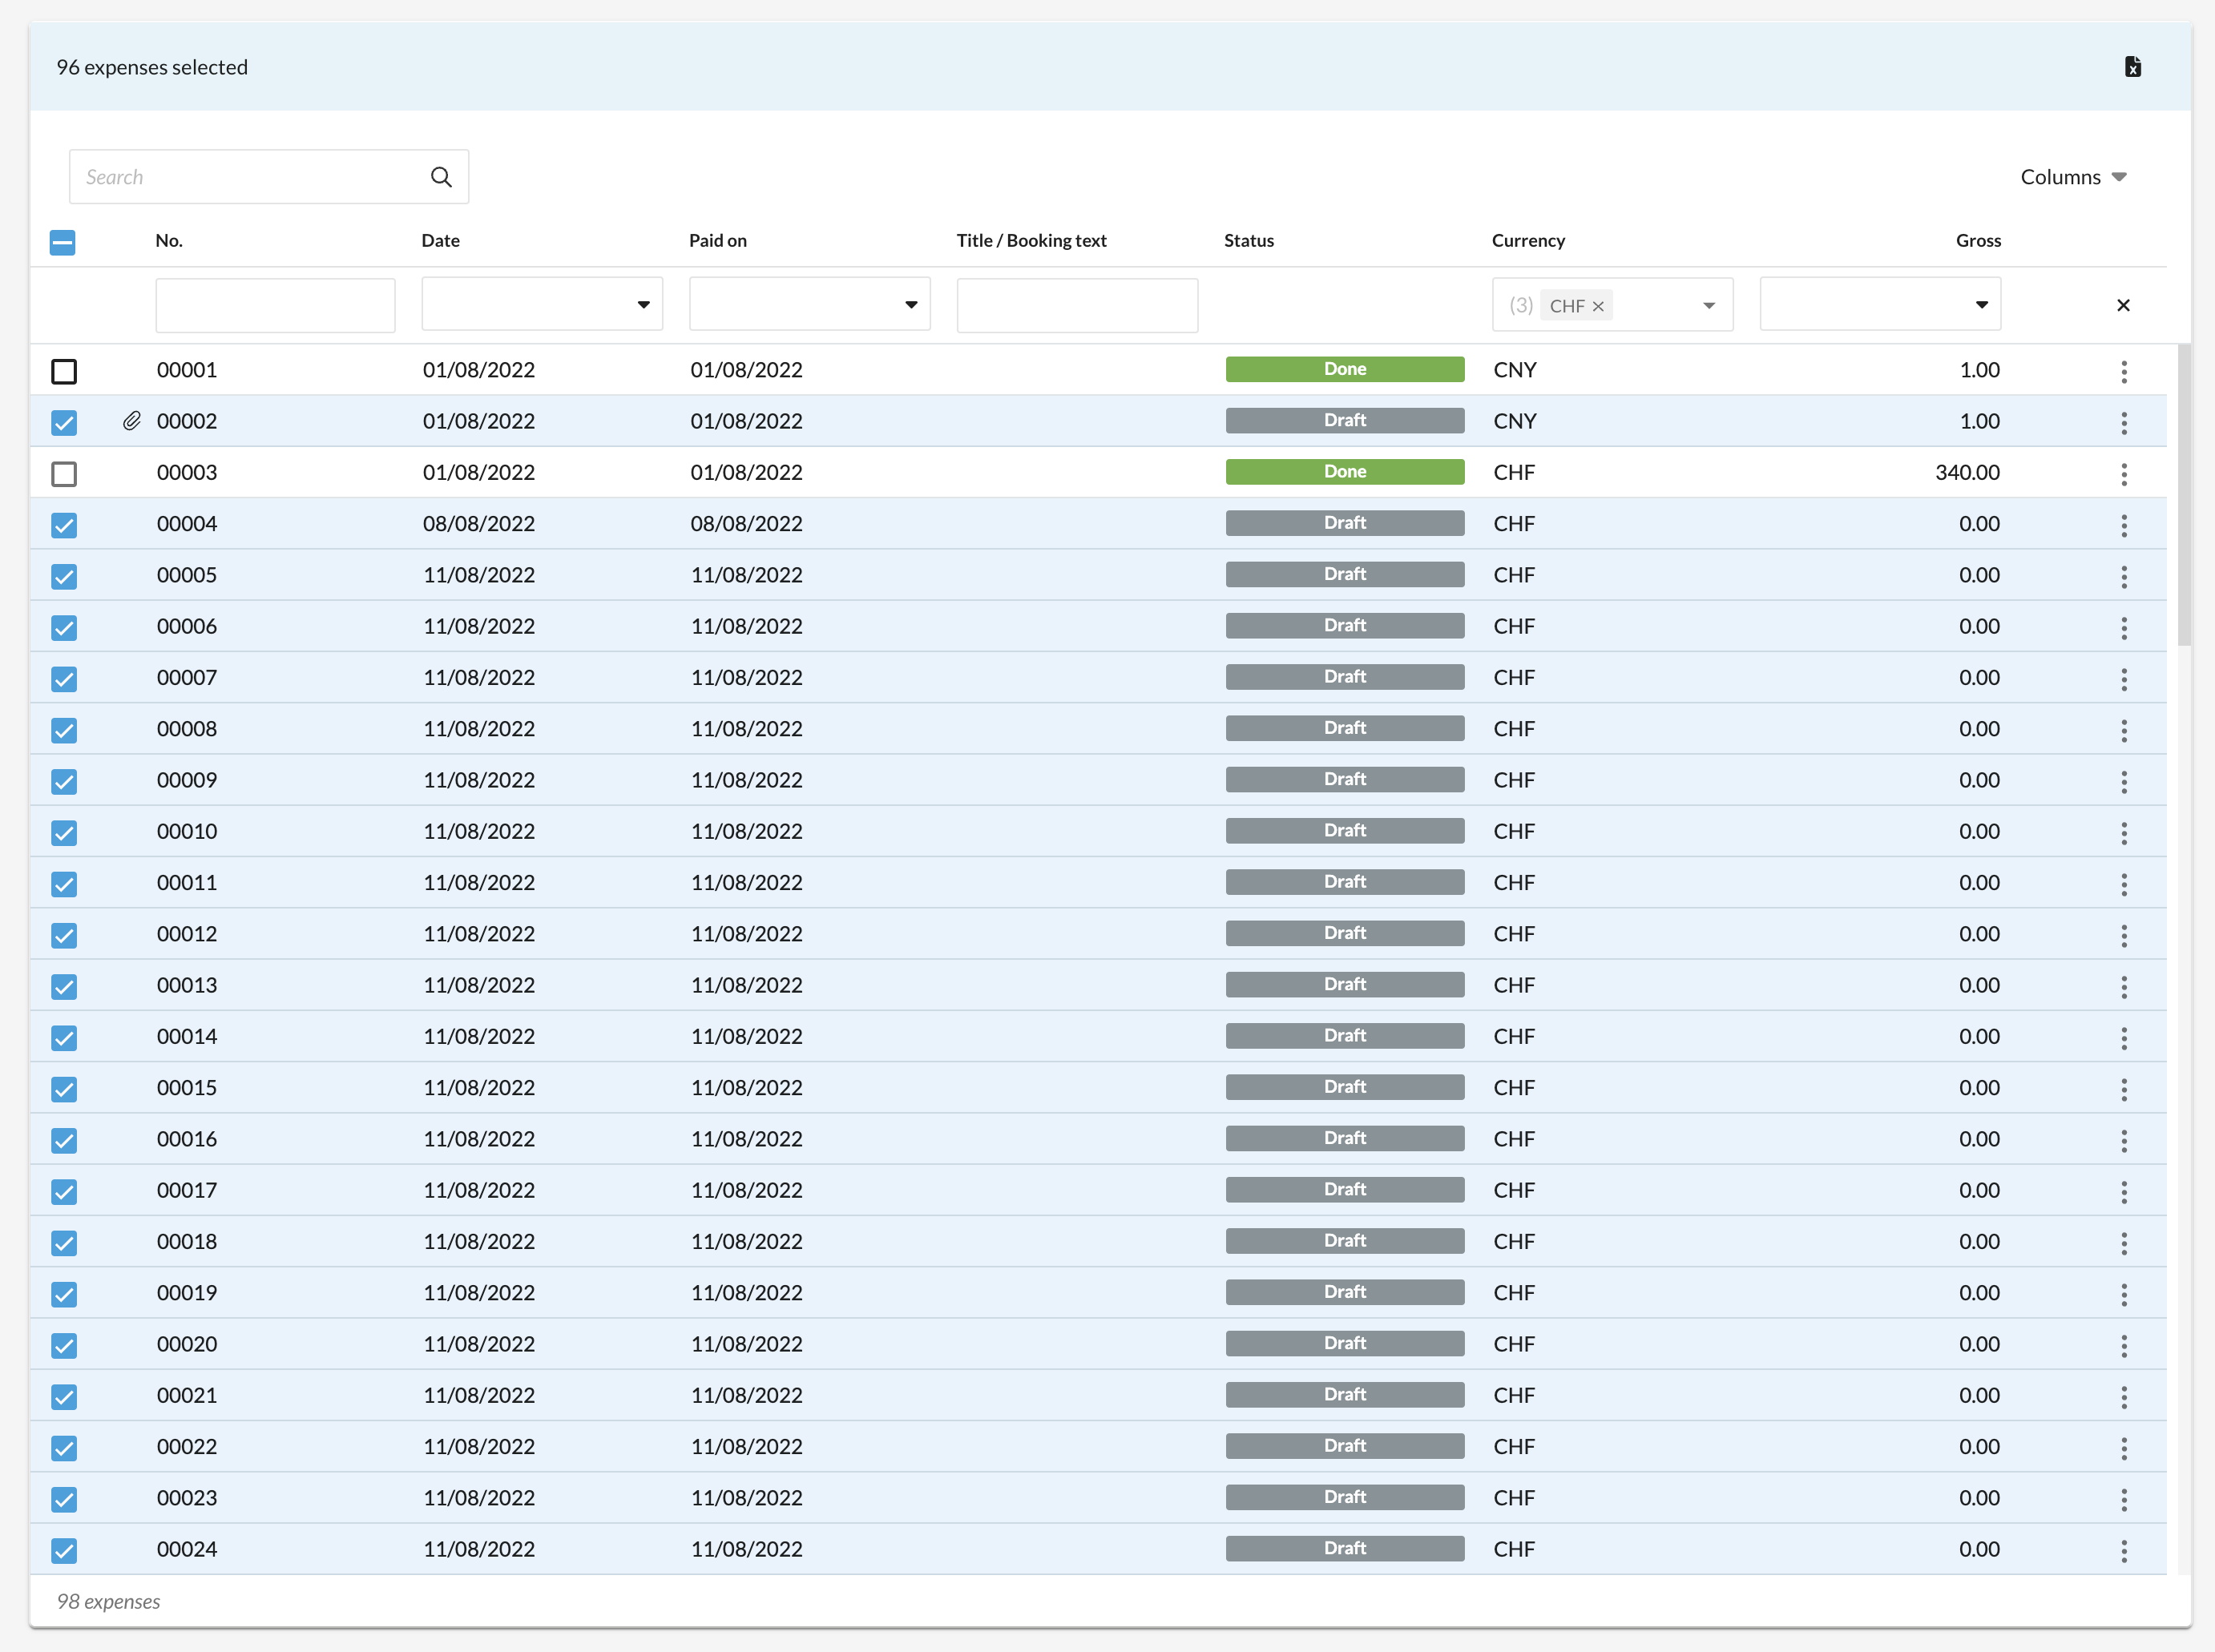This screenshot has width=2215, height=1652.
Task: Open the Currency filter dropdown
Action: click(x=1709, y=305)
